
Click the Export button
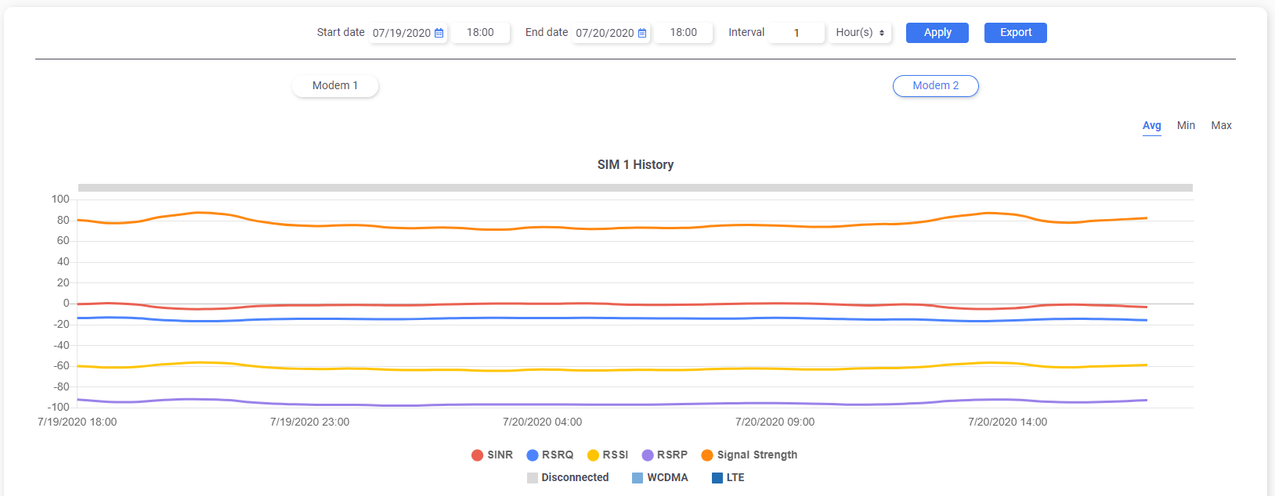tap(1015, 33)
